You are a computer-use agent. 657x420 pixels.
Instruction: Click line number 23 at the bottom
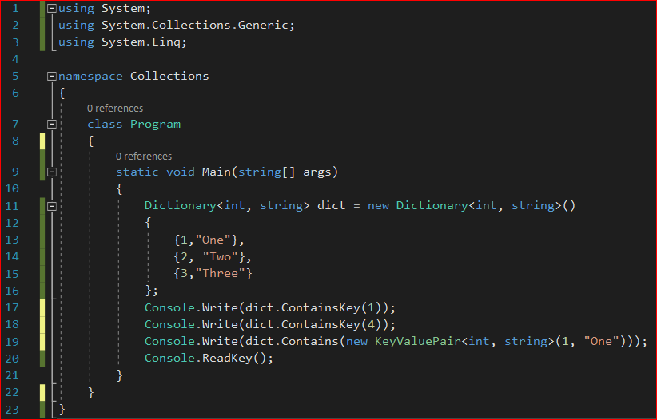click(12, 410)
